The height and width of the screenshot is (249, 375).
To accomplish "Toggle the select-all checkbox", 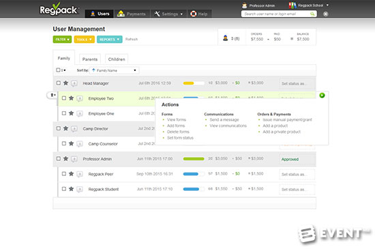I will click(x=58, y=70).
